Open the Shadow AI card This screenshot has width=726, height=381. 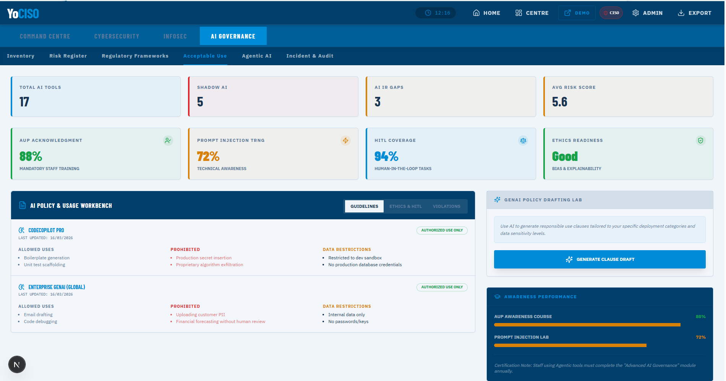273,96
